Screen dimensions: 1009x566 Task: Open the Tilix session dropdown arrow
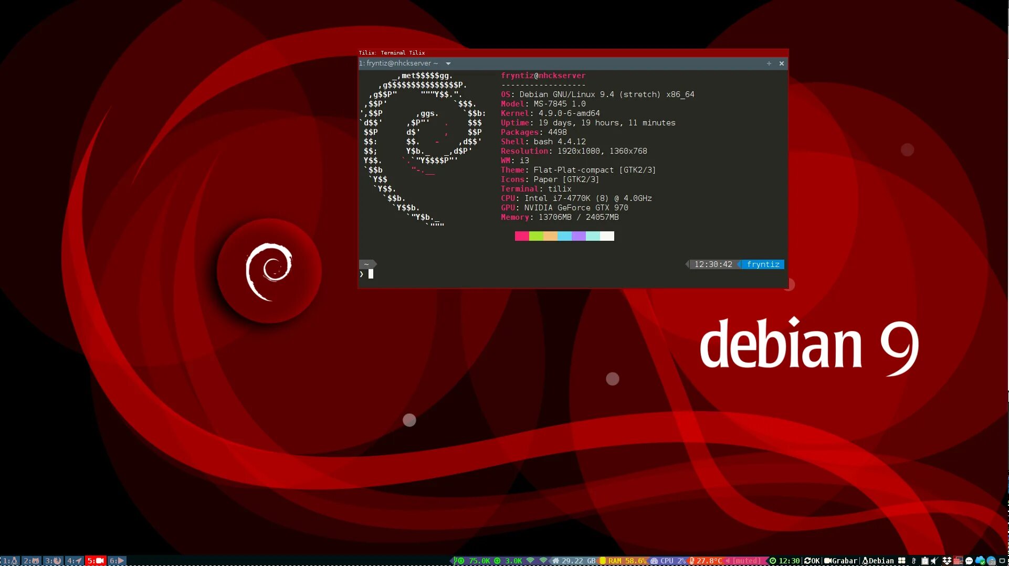tap(448, 63)
